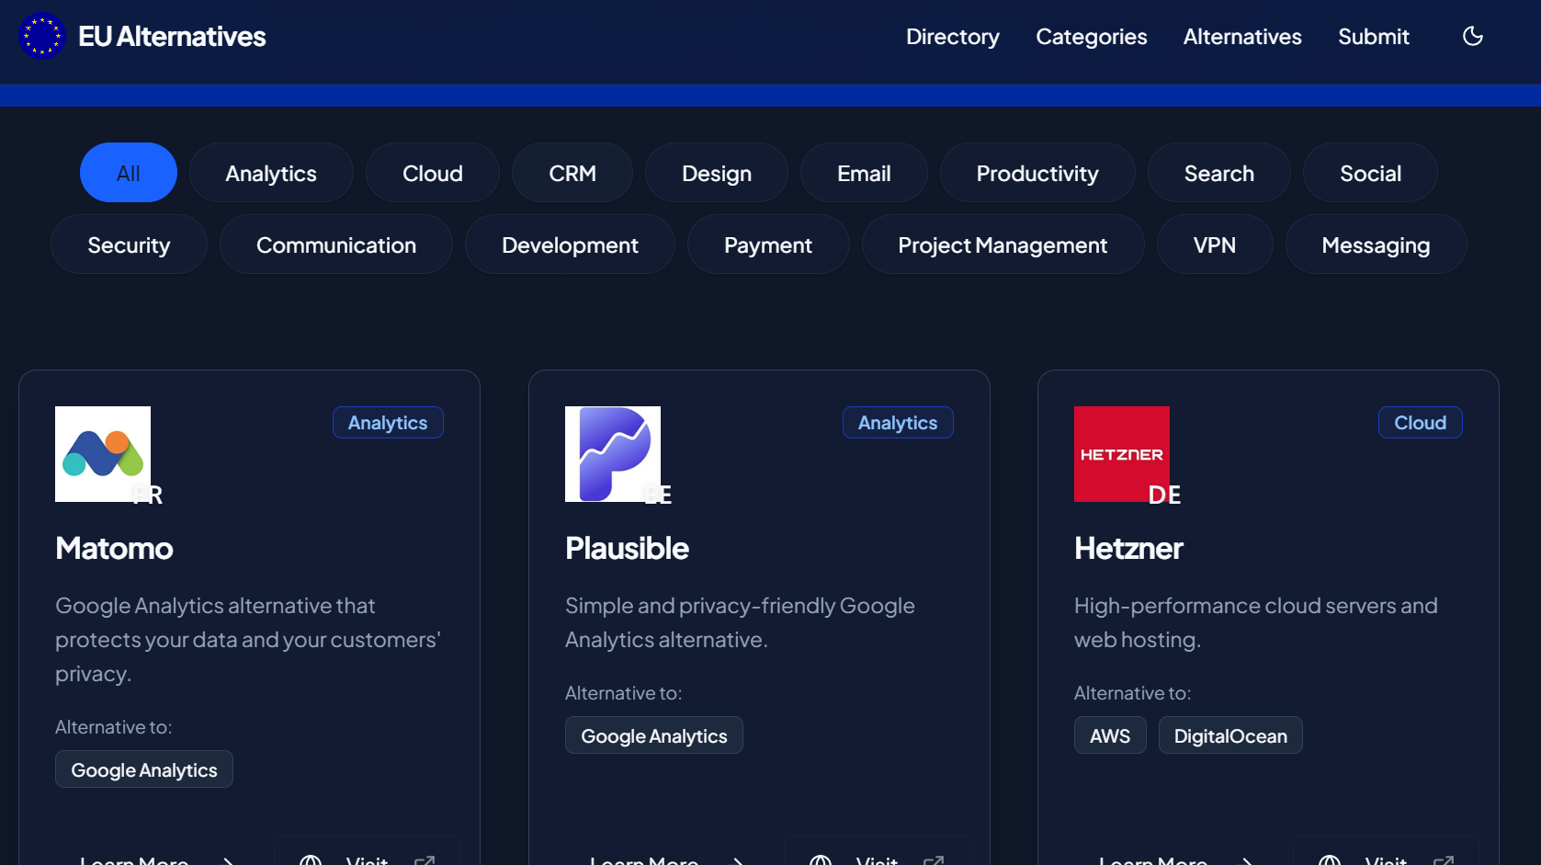
Task: Click the Hetzner logo thumbnail
Action: [x=1122, y=454]
